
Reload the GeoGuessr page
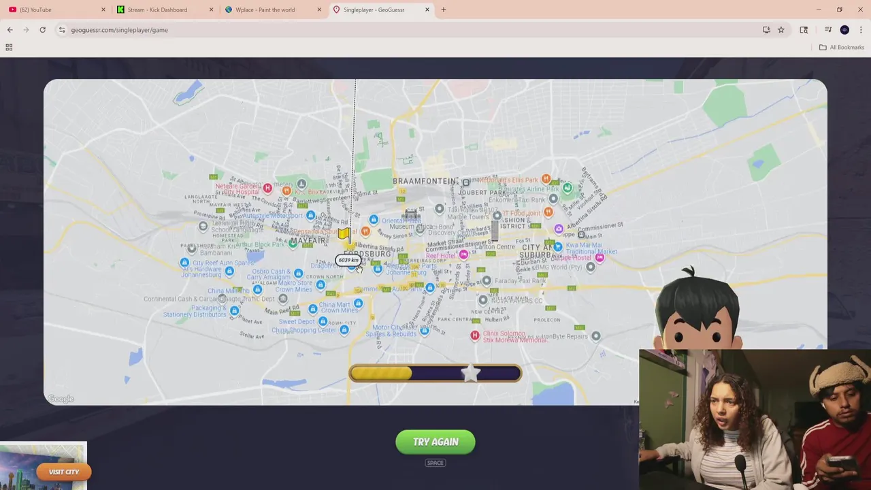click(x=42, y=30)
